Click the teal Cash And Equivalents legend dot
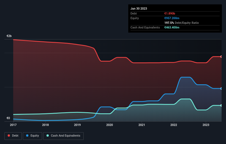Image resolution: width=226 pixels, height=144 pixels. 48,136
